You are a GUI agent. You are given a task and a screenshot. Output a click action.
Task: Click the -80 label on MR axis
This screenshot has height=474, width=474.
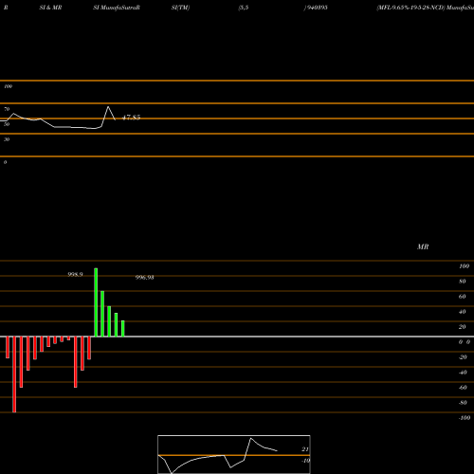(463, 403)
